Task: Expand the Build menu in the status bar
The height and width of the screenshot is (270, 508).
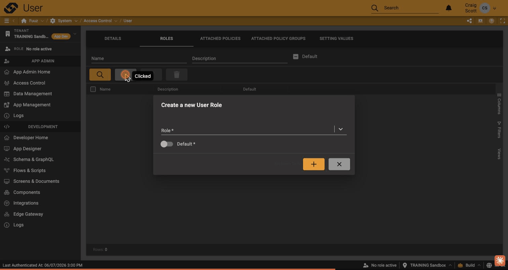Action: tap(479, 265)
